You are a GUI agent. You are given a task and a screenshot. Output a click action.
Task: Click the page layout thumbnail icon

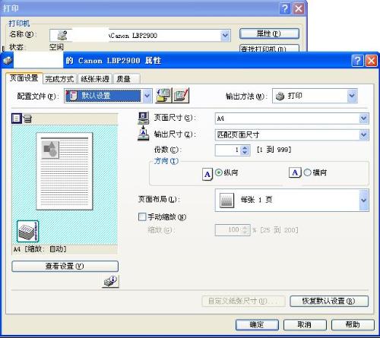tap(226, 201)
